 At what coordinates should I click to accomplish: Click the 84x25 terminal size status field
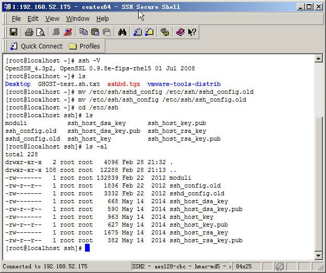(x=246, y=266)
